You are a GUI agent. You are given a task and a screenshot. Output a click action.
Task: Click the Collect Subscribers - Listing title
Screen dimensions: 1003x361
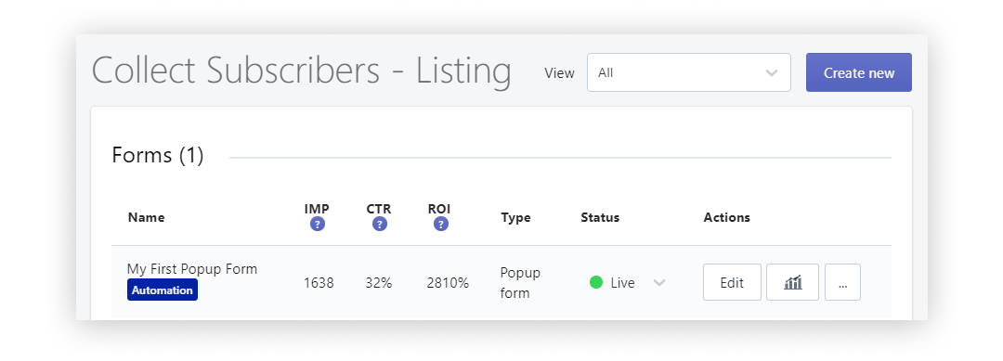[301, 71]
